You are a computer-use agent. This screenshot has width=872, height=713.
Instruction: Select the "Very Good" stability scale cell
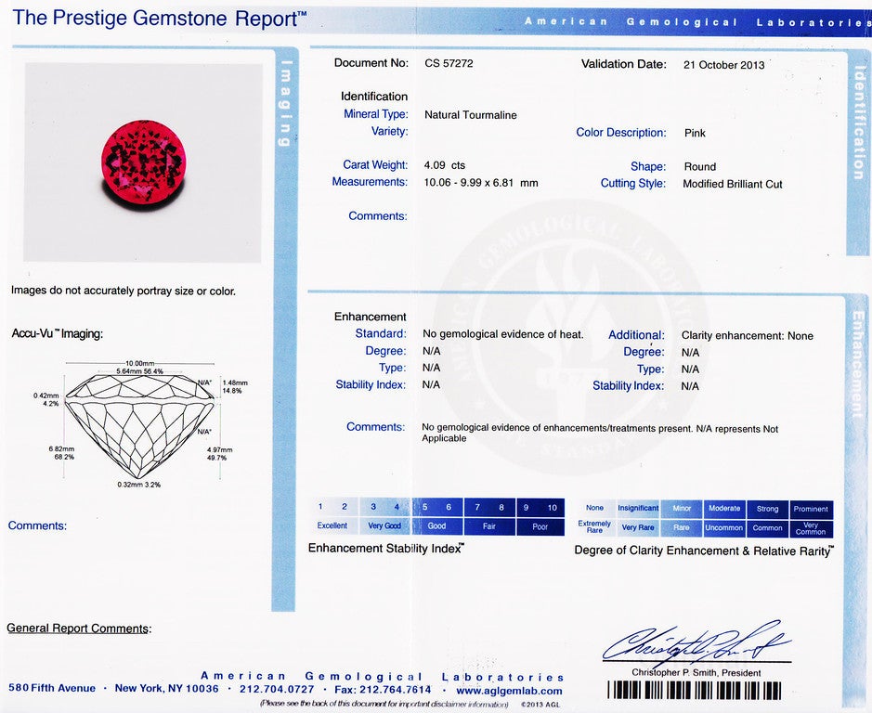tap(384, 525)
